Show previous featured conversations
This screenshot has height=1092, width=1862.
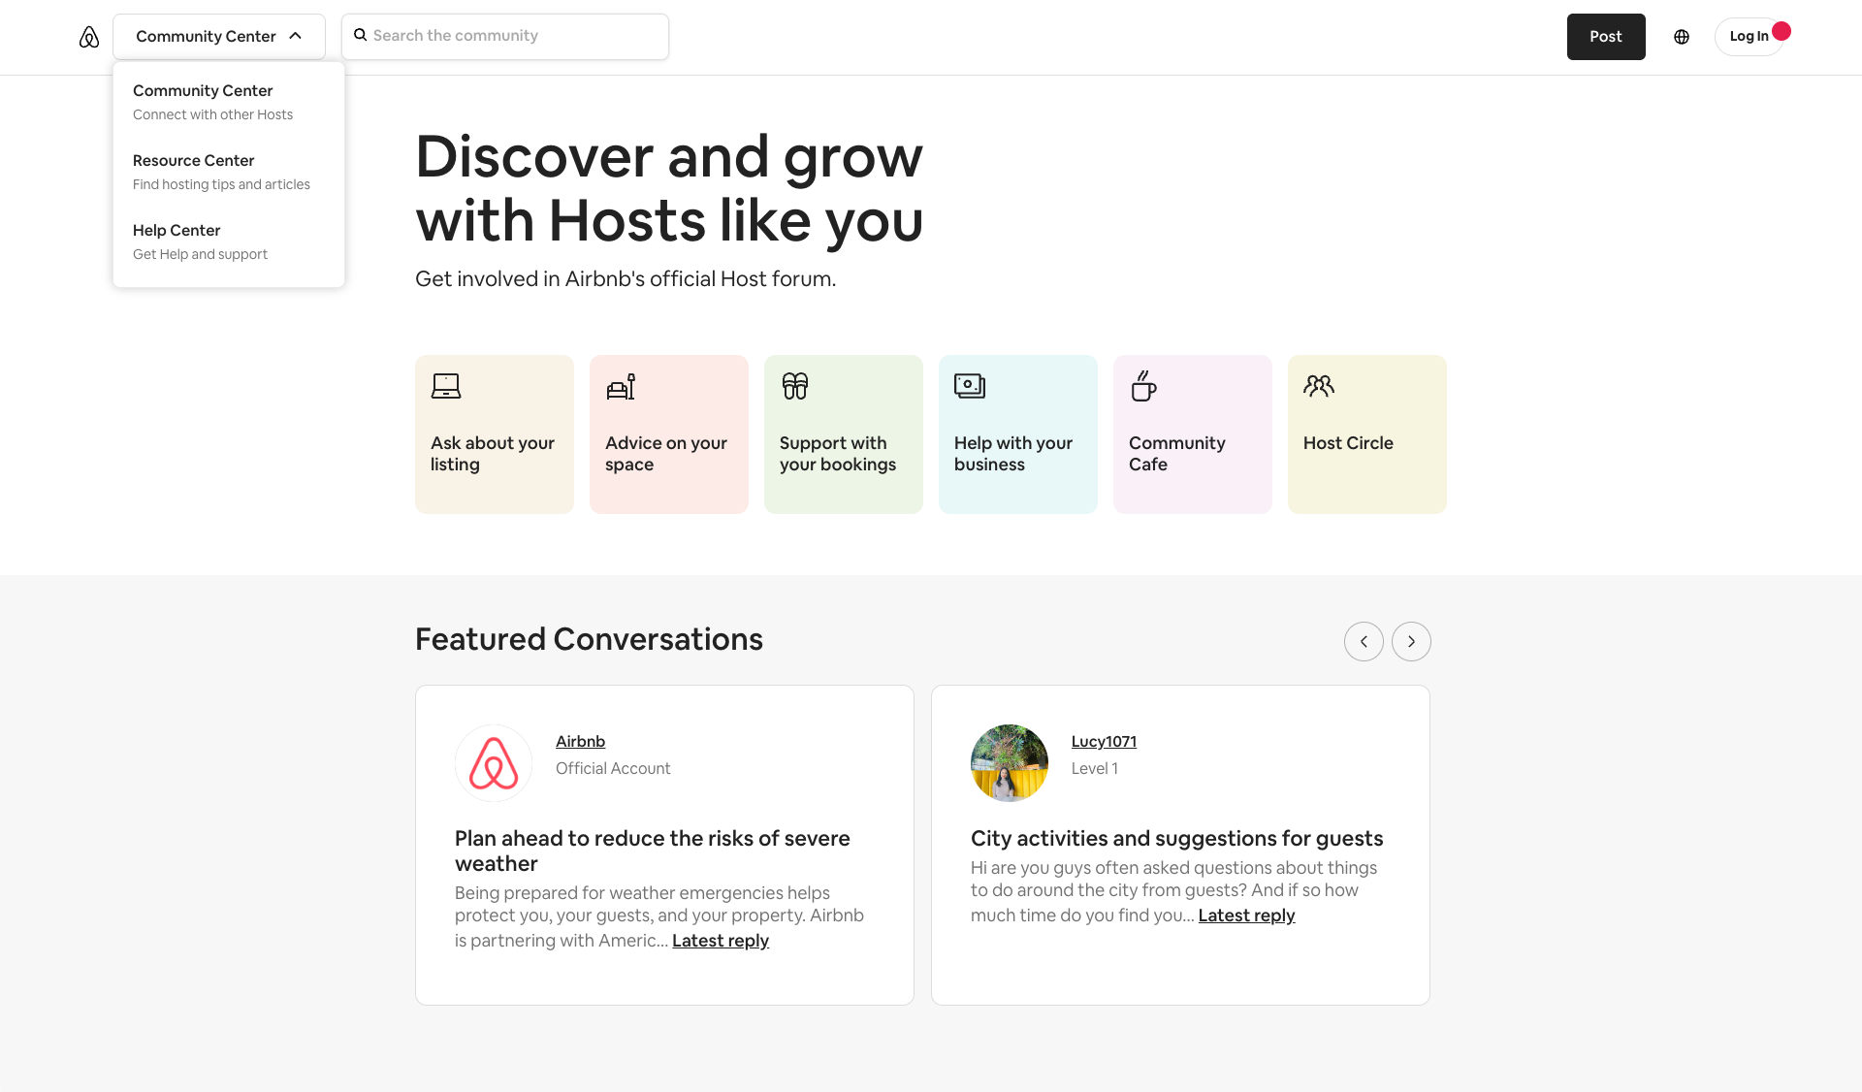(1364, 641)
